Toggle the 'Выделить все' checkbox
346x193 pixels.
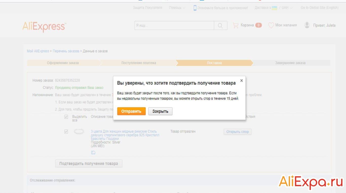click(66, 117)
